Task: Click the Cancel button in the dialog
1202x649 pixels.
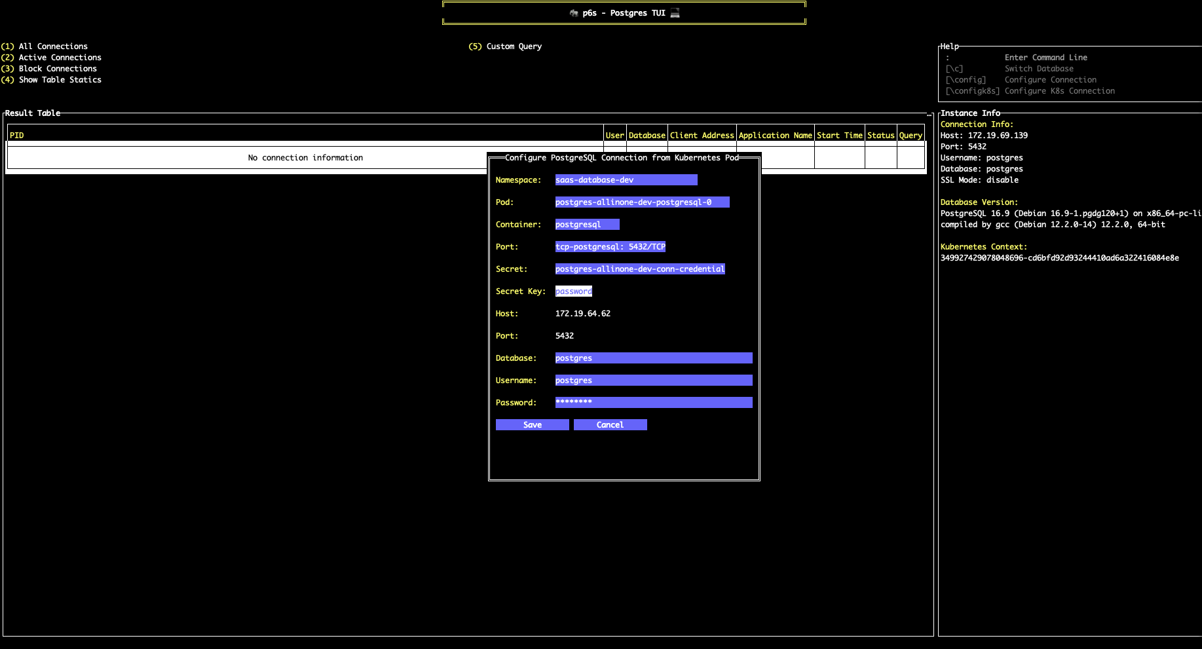Action: point(610,425)
